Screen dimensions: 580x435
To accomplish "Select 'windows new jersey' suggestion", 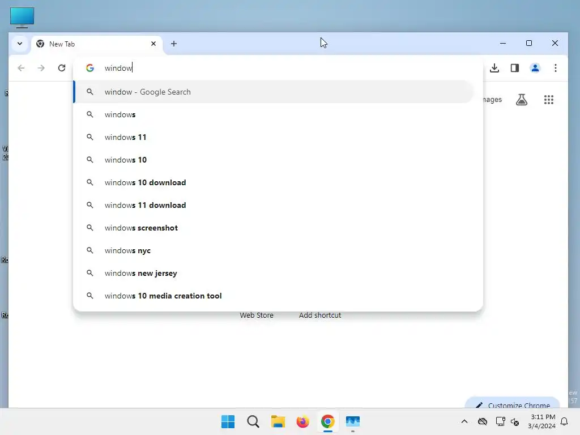I will [x=274, y=273].
